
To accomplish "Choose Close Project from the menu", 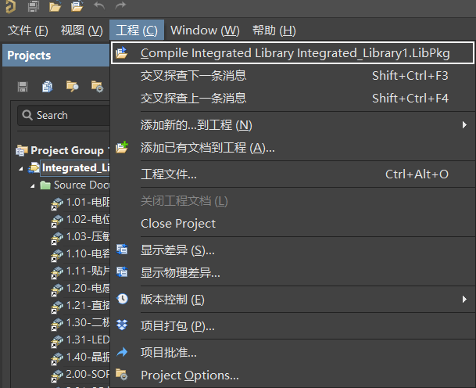I will [x=292, y=224].
